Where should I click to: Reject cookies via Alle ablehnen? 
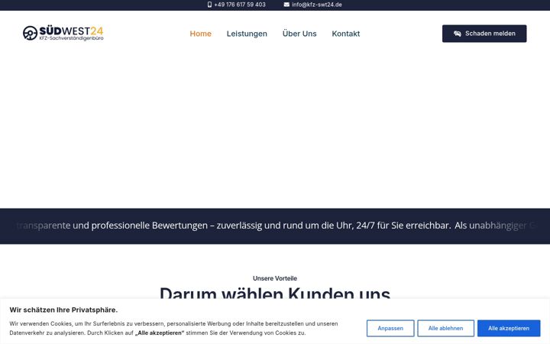coord(445,328)
